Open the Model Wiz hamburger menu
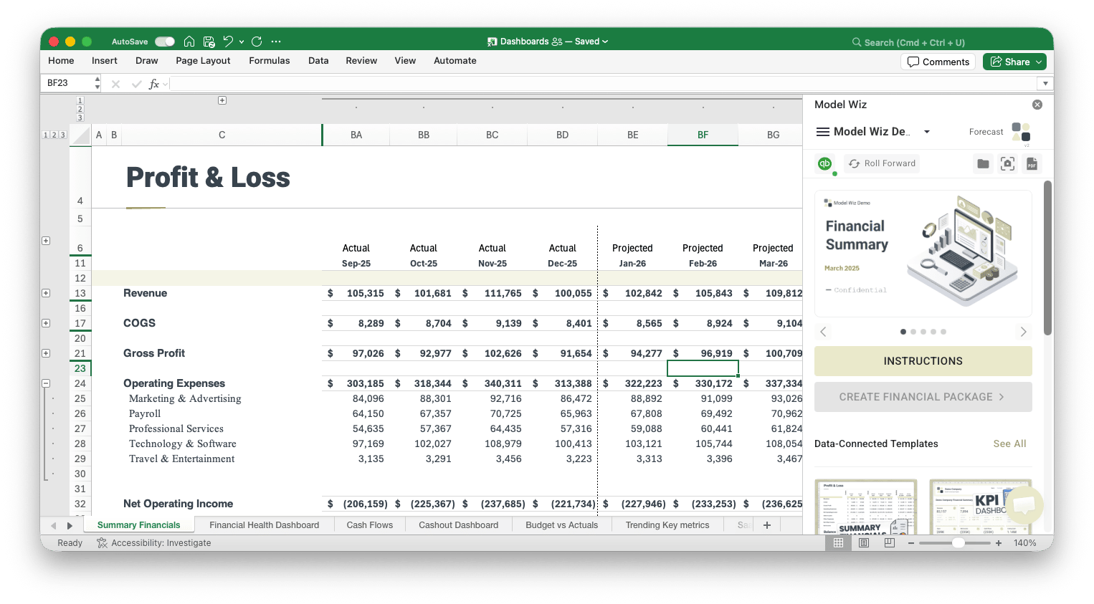 click(822, 132)
